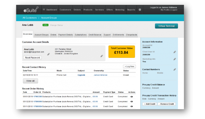Click the eSuite logo

coord(30,10)
